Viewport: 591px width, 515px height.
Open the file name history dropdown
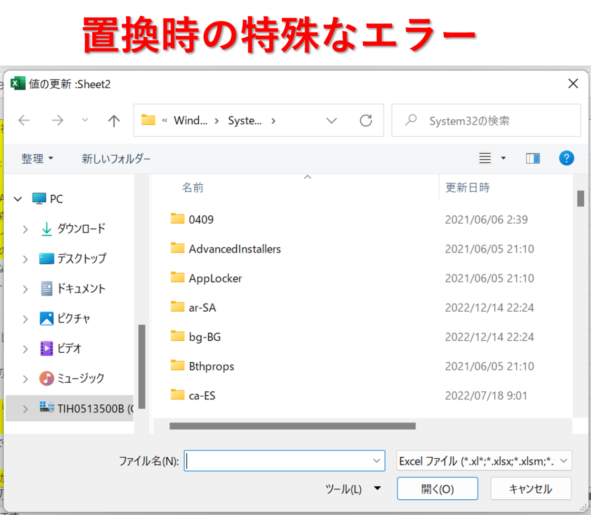click(377, 461)
